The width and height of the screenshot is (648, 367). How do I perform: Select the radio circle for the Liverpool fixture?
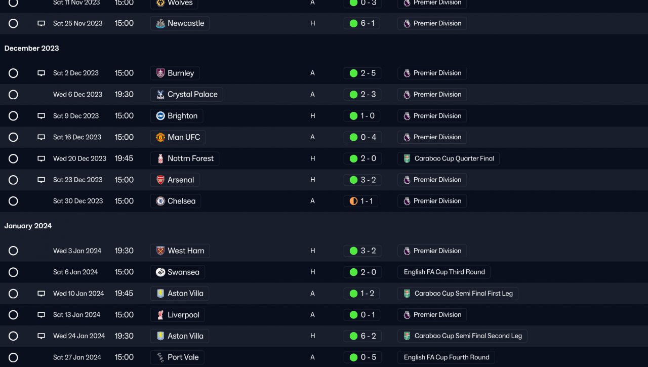(x=13, y=315)
